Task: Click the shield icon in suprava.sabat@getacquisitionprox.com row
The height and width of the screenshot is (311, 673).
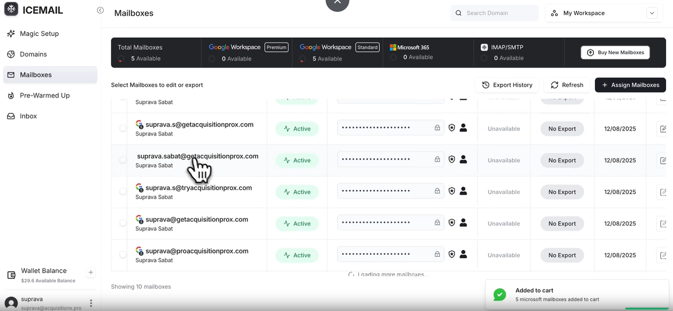Action: [452, 159]
